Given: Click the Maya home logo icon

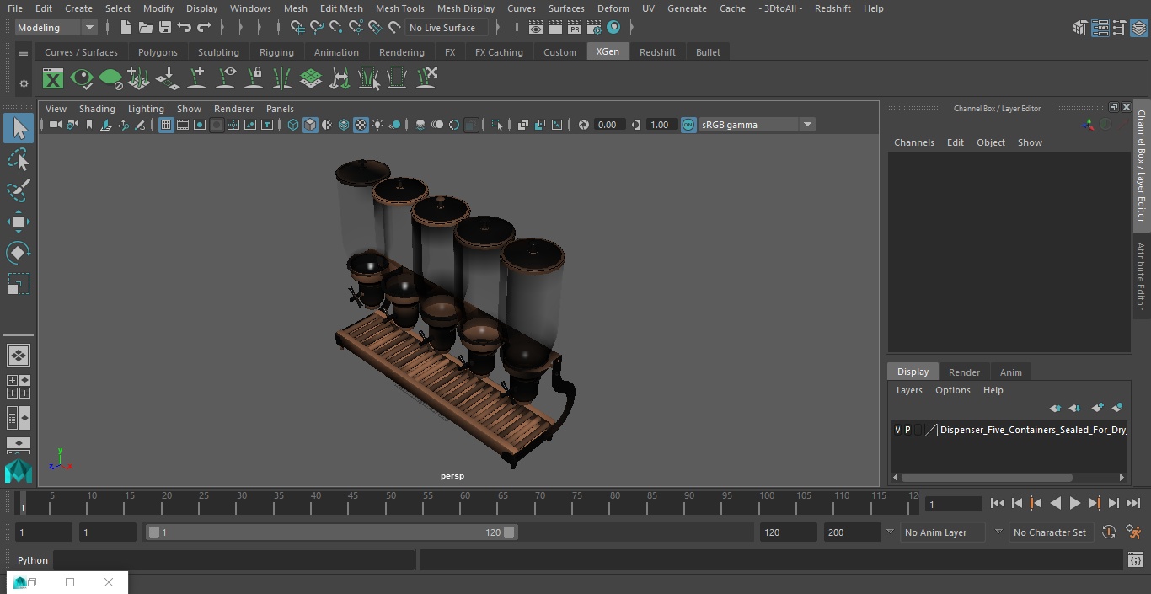Looking at the screenshot, I should pos(19,472).
